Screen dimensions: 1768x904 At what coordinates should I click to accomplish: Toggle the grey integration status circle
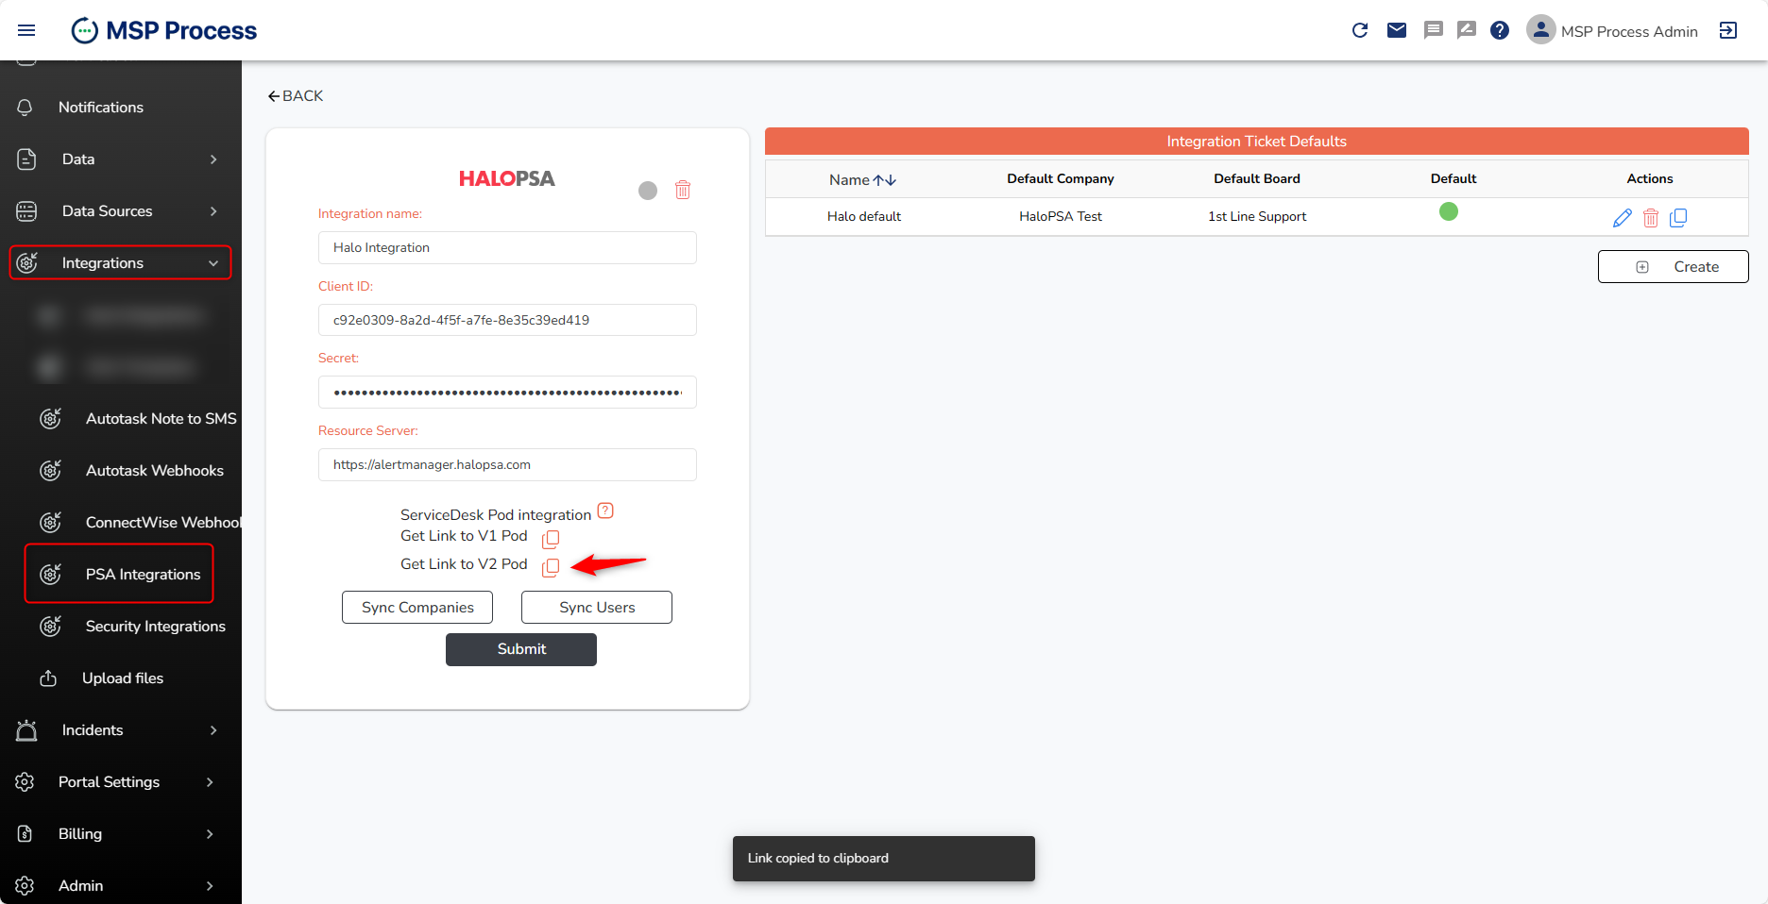tap(648, 191)
